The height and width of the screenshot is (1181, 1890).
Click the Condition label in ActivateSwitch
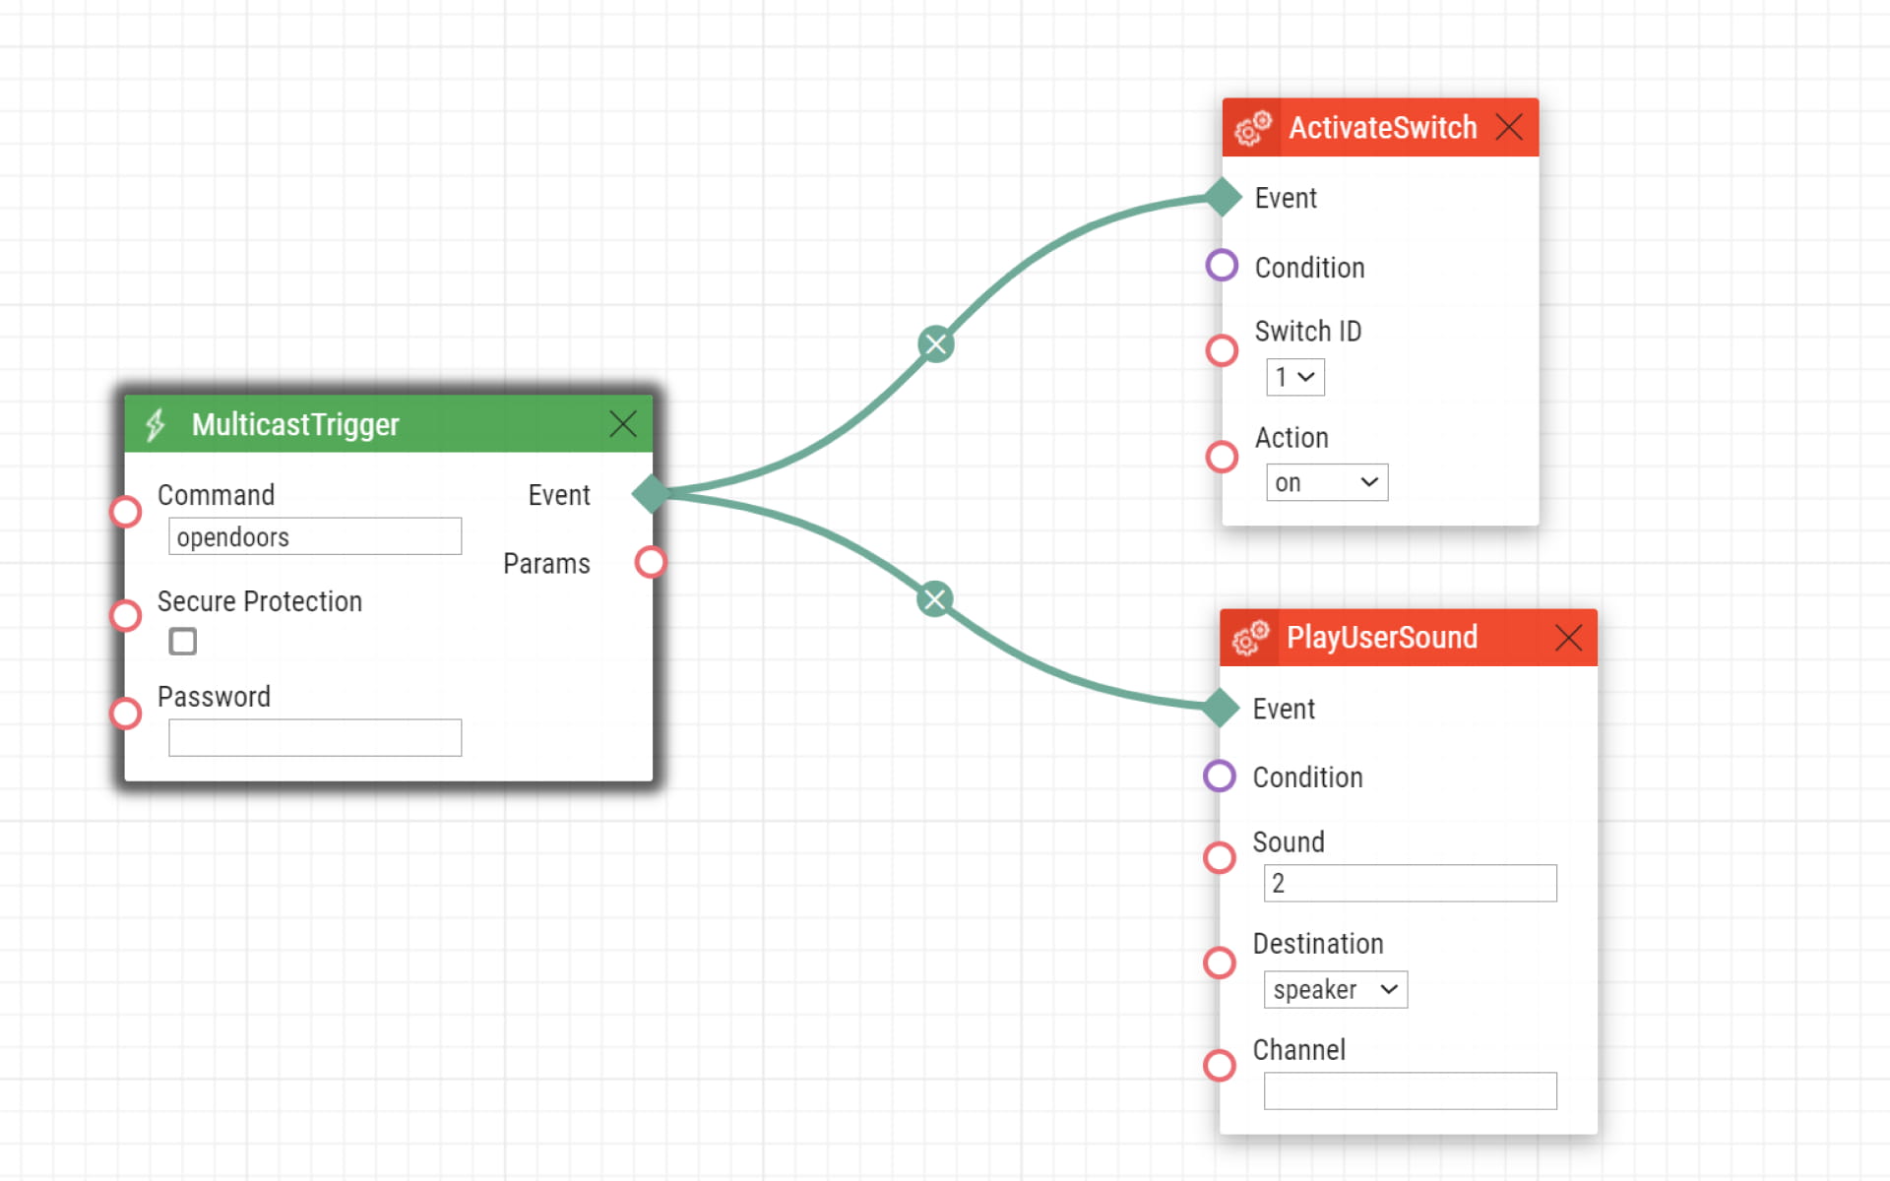pos(1309,268)
